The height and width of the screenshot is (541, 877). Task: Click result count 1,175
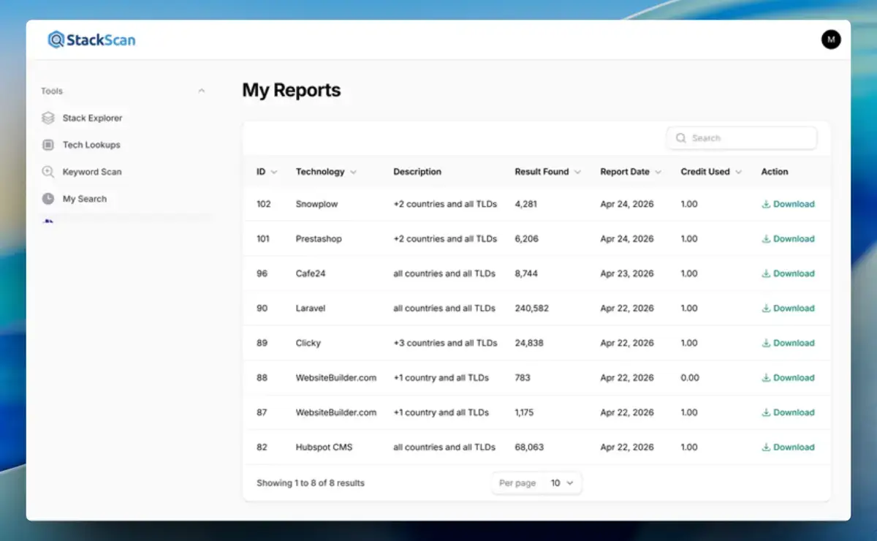[524, 413]
